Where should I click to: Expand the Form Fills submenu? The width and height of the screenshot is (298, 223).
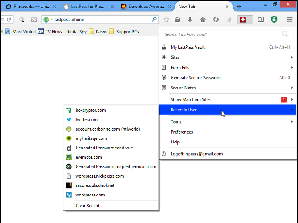(x=227, y=67)
